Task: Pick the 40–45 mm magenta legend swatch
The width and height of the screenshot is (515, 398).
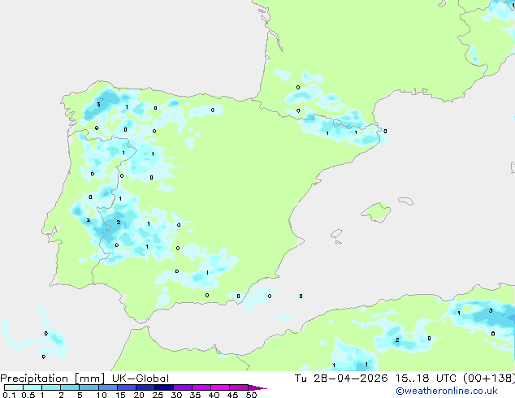Action: 220,387
